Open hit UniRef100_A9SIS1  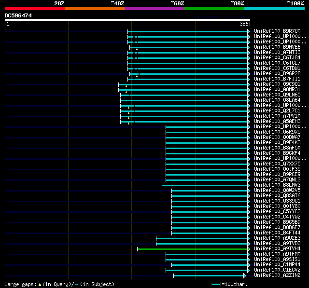(277, 260)
